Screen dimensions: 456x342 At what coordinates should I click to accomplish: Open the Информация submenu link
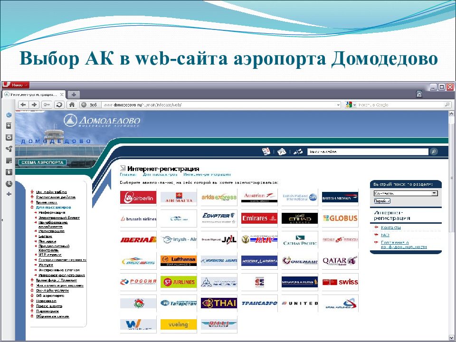(x=52, y=213)
